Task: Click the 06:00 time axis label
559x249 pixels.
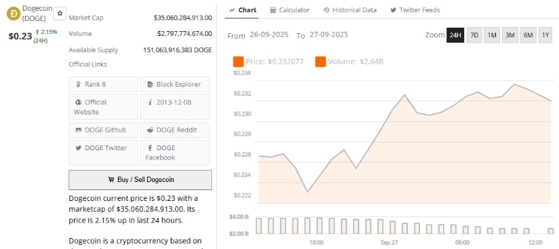Action: 462,242
